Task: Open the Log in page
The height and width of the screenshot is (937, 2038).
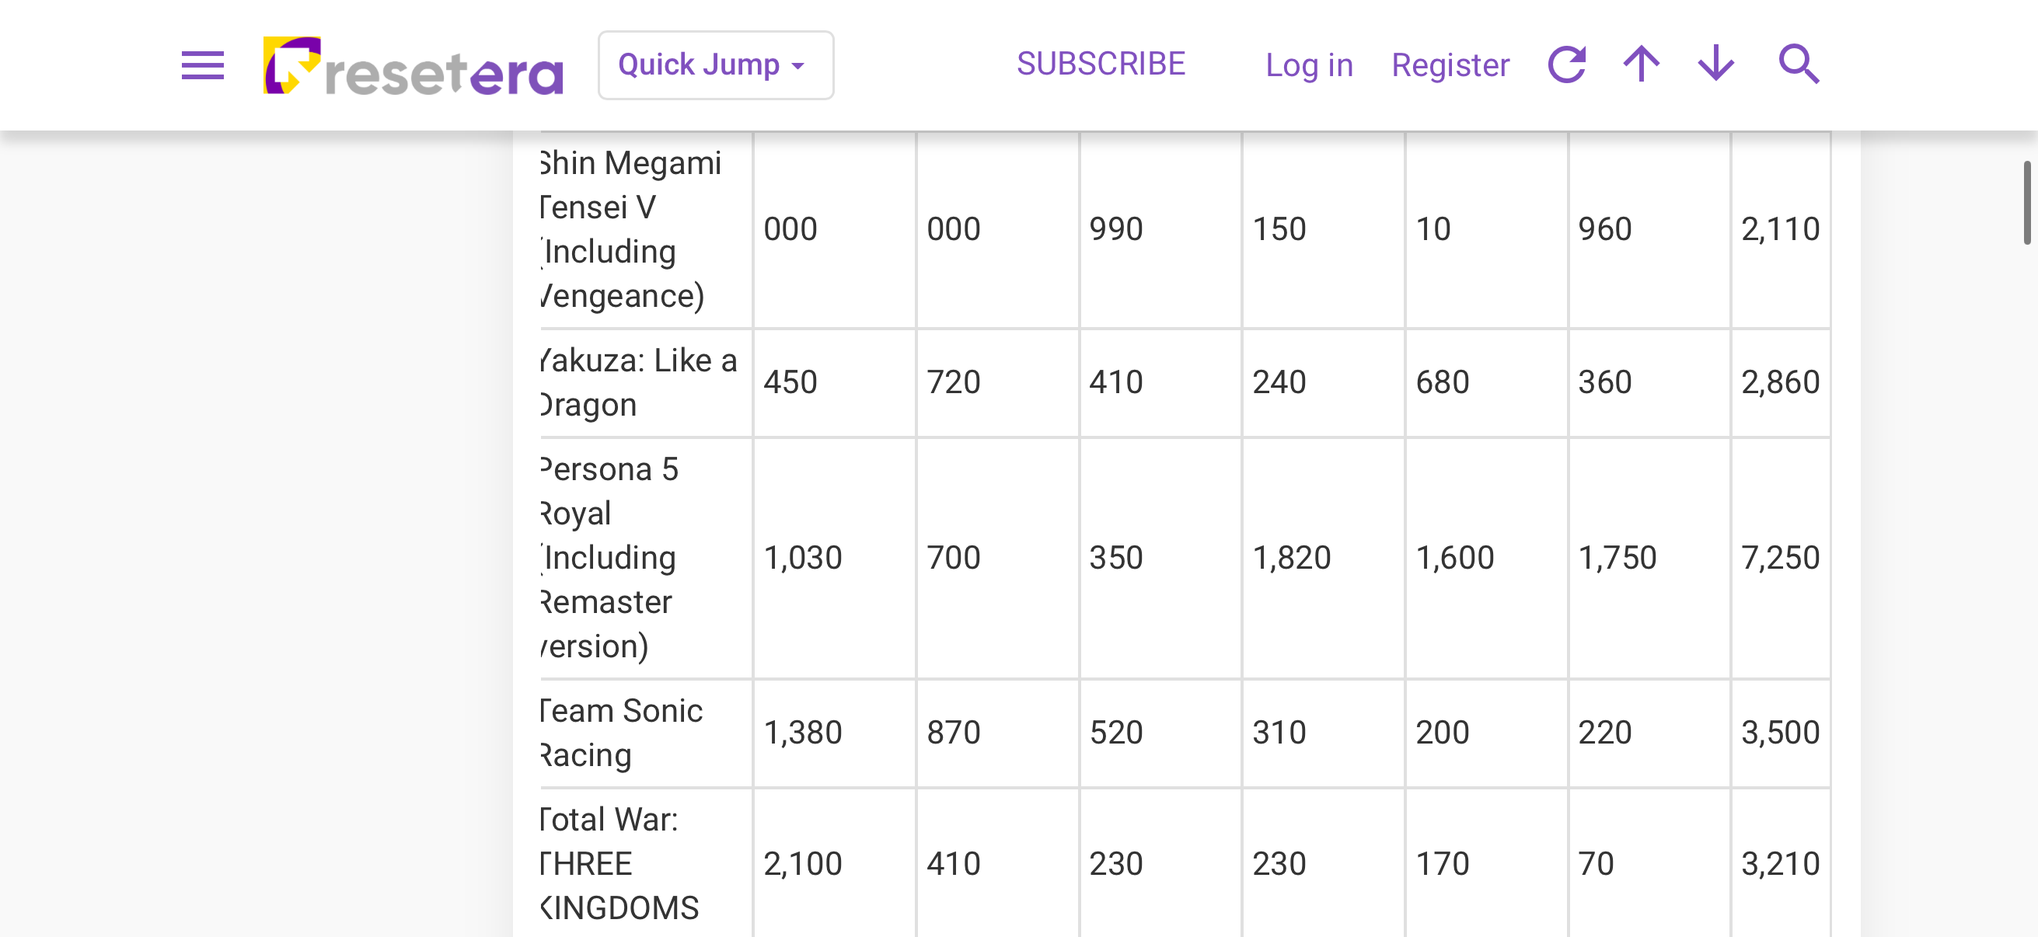Action: [x=1309, y=64]
